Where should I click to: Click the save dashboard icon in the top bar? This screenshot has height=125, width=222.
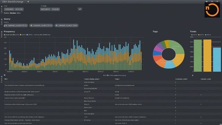coord(212,1)
